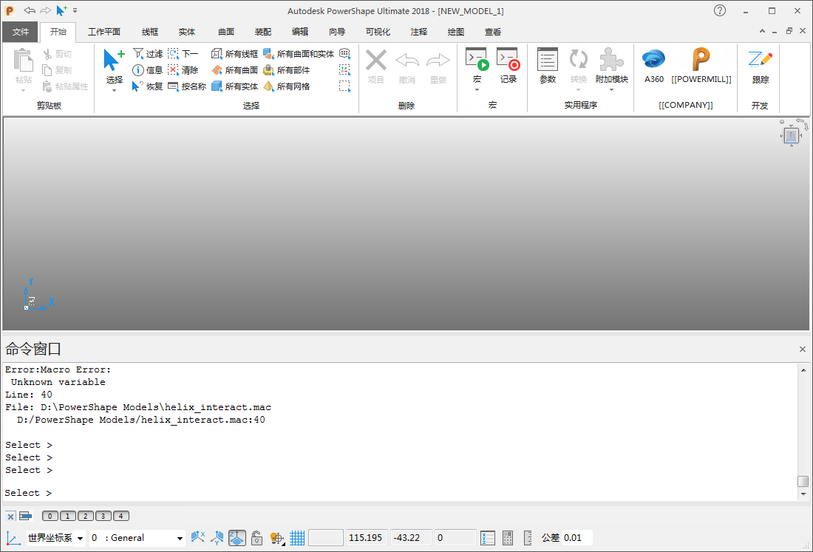The width and height of the screenshot is (813, 552).
Task: Open quick access toolbar customize arrow
Action: coord(75,10)
